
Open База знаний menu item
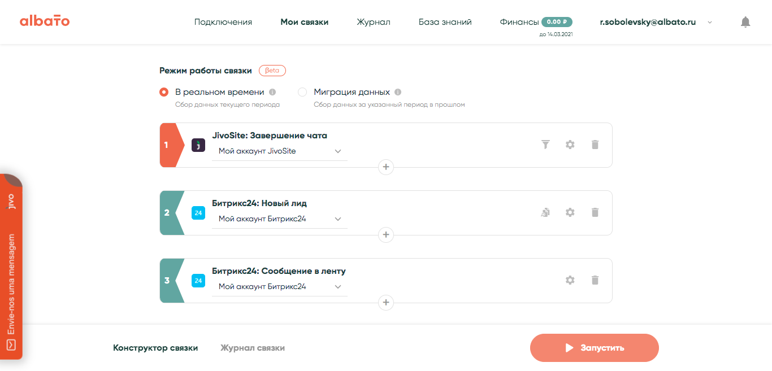coord(445,22)
